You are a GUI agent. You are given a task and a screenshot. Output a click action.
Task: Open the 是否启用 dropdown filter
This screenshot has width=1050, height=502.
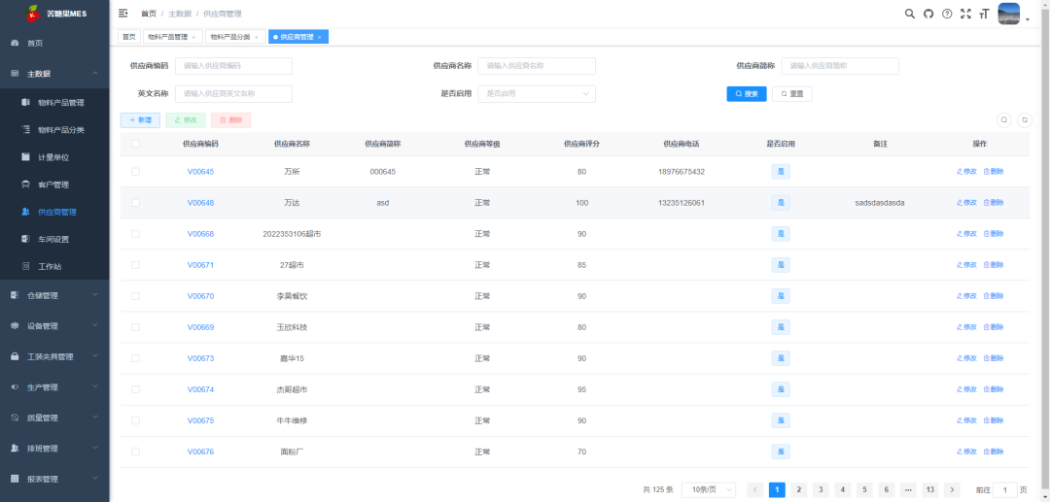[x=537, y=94]
